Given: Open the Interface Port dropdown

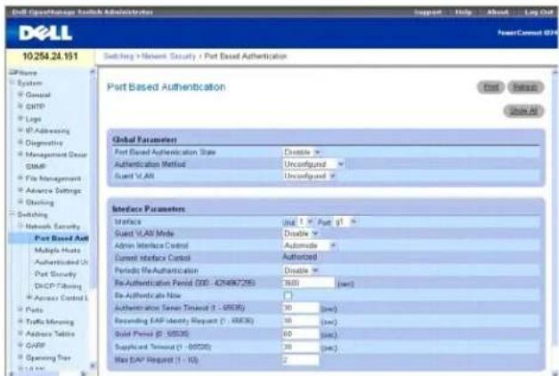Looking at the screenshot, I should (345, 222).
